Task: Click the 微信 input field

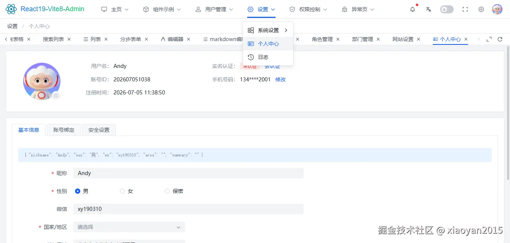Action: [188, 209]
